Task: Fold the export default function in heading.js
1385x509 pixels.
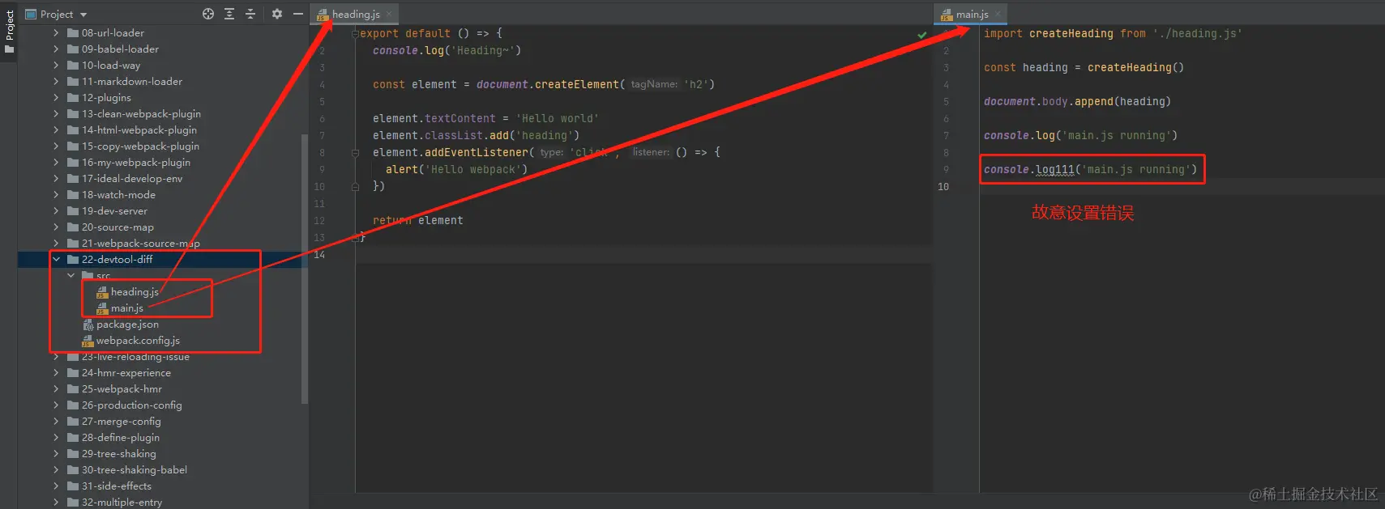Action: [x=355, y=34]
